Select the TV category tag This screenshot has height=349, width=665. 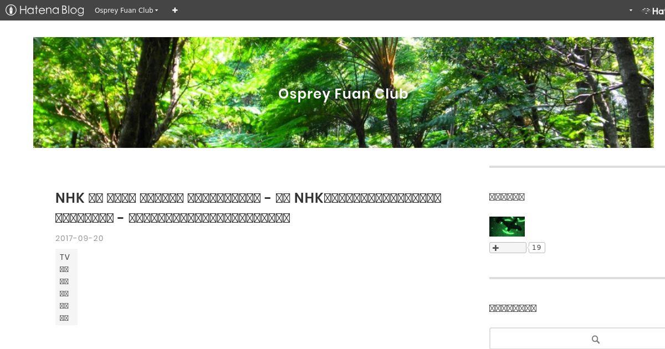click(x=65, y=257)
